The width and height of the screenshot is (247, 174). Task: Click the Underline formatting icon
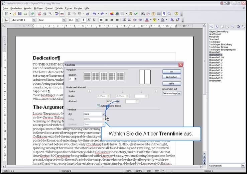pos(94,20)
